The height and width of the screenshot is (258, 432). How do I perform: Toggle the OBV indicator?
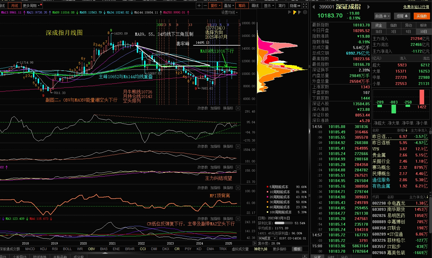point(91,249)
